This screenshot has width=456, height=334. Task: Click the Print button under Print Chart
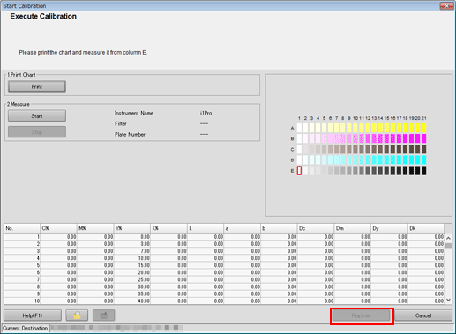point(37,86)
